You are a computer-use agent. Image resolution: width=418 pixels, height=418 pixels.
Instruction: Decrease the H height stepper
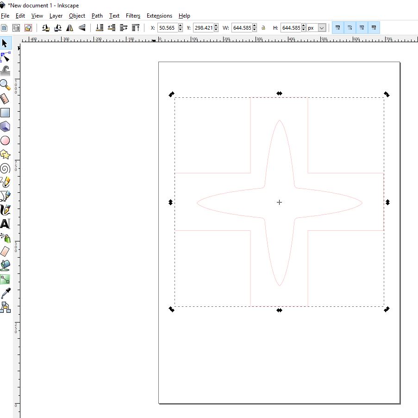click(304, 30)
